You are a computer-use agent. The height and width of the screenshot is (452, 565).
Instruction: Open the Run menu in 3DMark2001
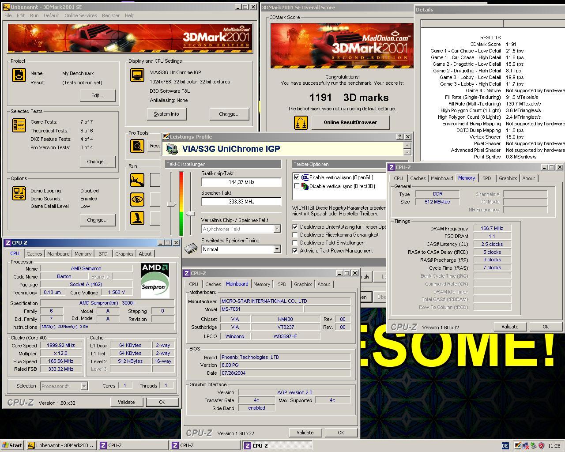(x=34, y=15)
